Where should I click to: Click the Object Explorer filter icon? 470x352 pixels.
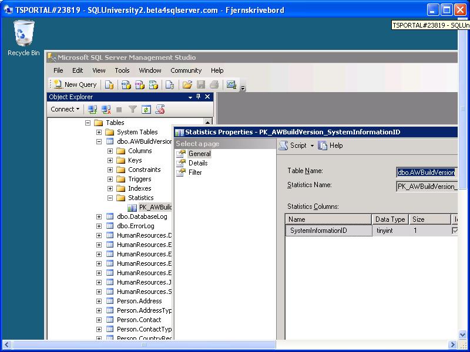click(x=133, y=109)
